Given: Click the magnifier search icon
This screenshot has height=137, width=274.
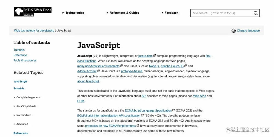Looking at the screenshot, I should [x=256, y=13].
